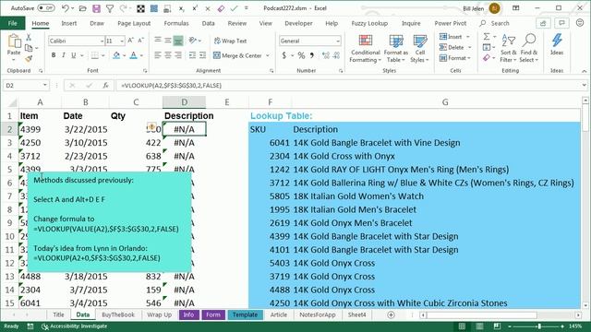Open the font size 11 dropdown
This screenshot has height=332, width=591.
click(x=122, y=41)
